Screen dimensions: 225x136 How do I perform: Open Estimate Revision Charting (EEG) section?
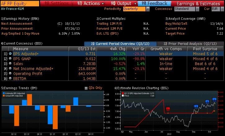click(141, 88)
